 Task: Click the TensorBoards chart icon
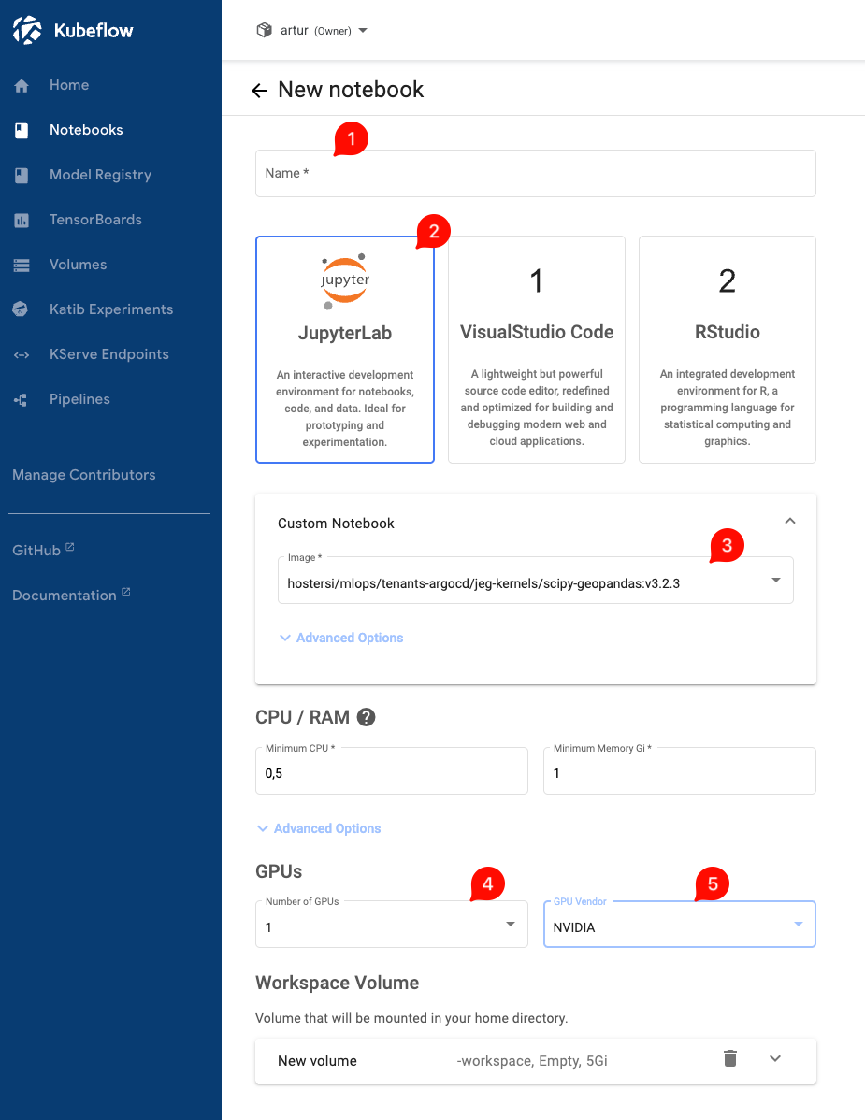[x=22, y=221]
